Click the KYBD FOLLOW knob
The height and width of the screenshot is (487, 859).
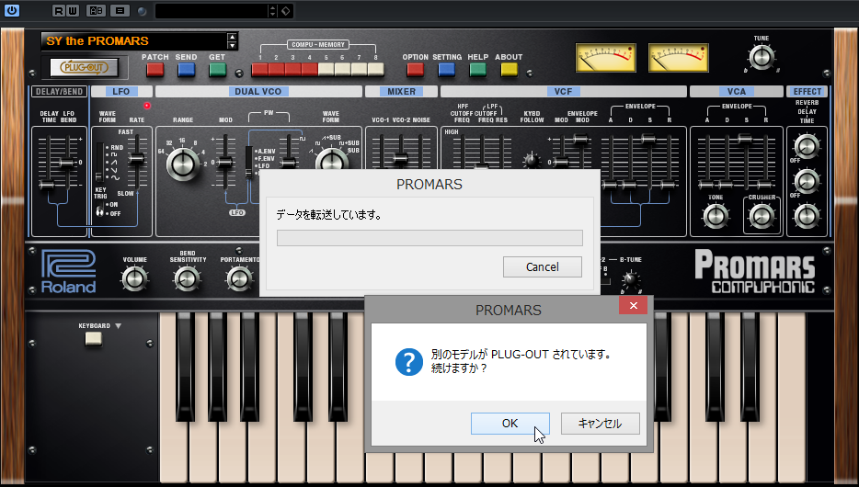(531, 160)
